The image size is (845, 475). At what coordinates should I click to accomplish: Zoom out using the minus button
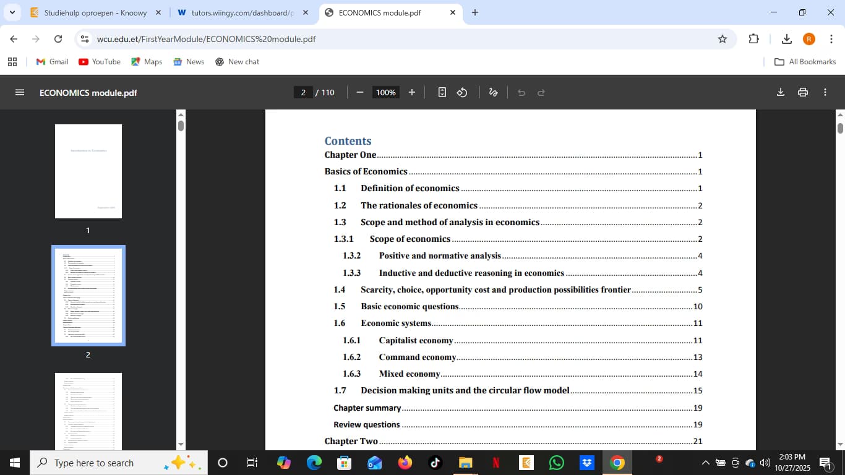[x=359, y=92]
